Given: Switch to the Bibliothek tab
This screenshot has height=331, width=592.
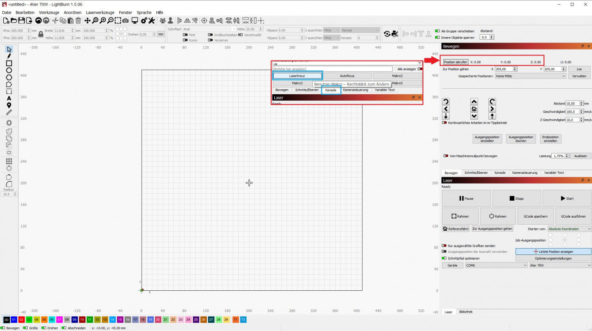Looking at the screenshot, I should [x=466, y=312].
